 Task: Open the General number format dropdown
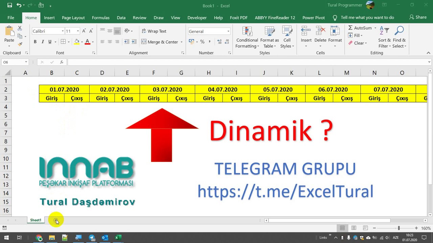(x=228, y=31)
